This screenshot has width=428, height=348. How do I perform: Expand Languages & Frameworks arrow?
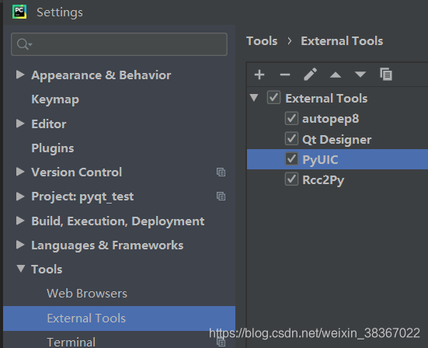(x=20, y=245)
